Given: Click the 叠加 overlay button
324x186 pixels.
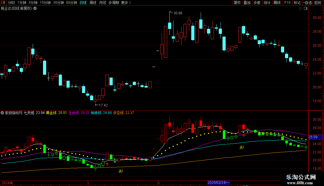Looking at the screenshot, I should pyautogui.click(x=247, y=3).
